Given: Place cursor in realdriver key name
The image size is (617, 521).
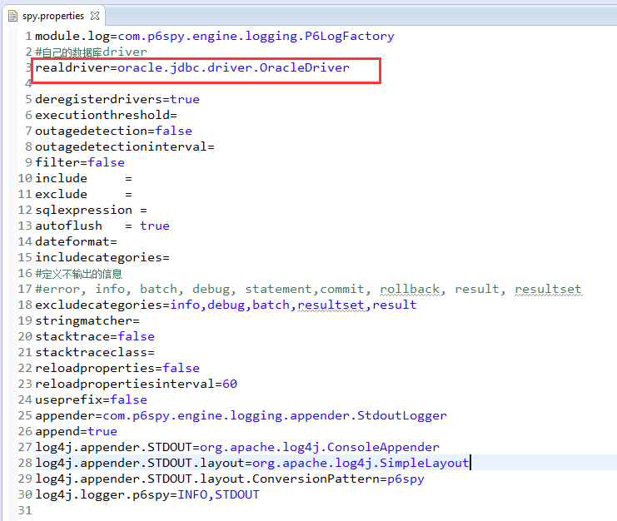Looking at the screenshot, I should 72,67.
